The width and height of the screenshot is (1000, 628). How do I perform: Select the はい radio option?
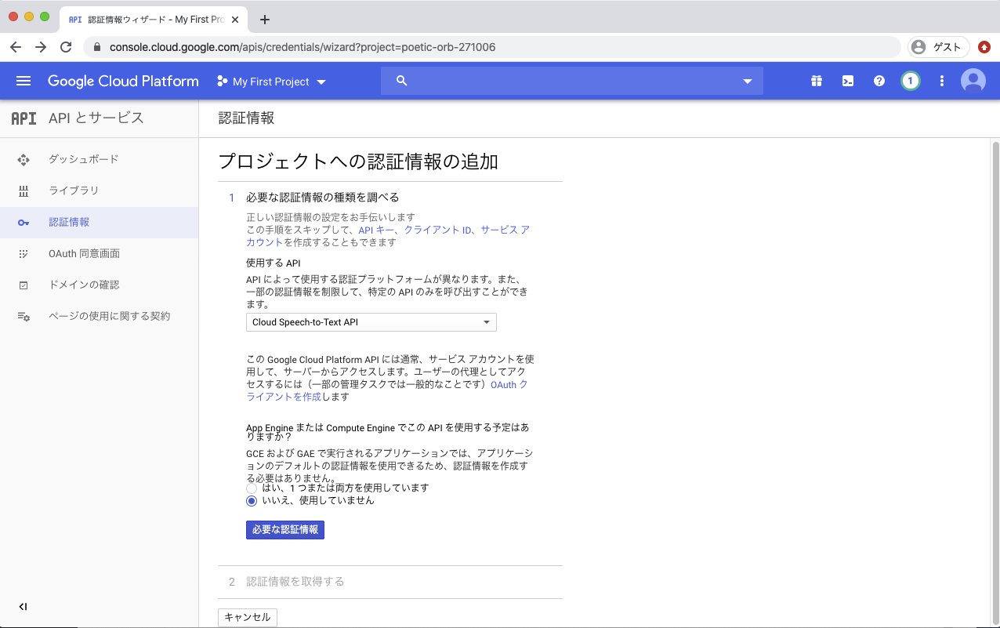point(252,488)
